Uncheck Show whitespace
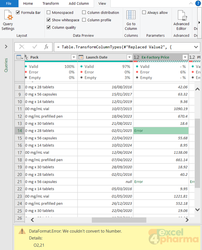This screenshot has width=202, height=250. pyautogui.click(x=49, y=20)
